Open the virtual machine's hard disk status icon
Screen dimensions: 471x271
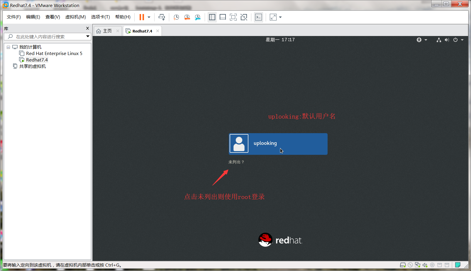click(x=403, y=265)
